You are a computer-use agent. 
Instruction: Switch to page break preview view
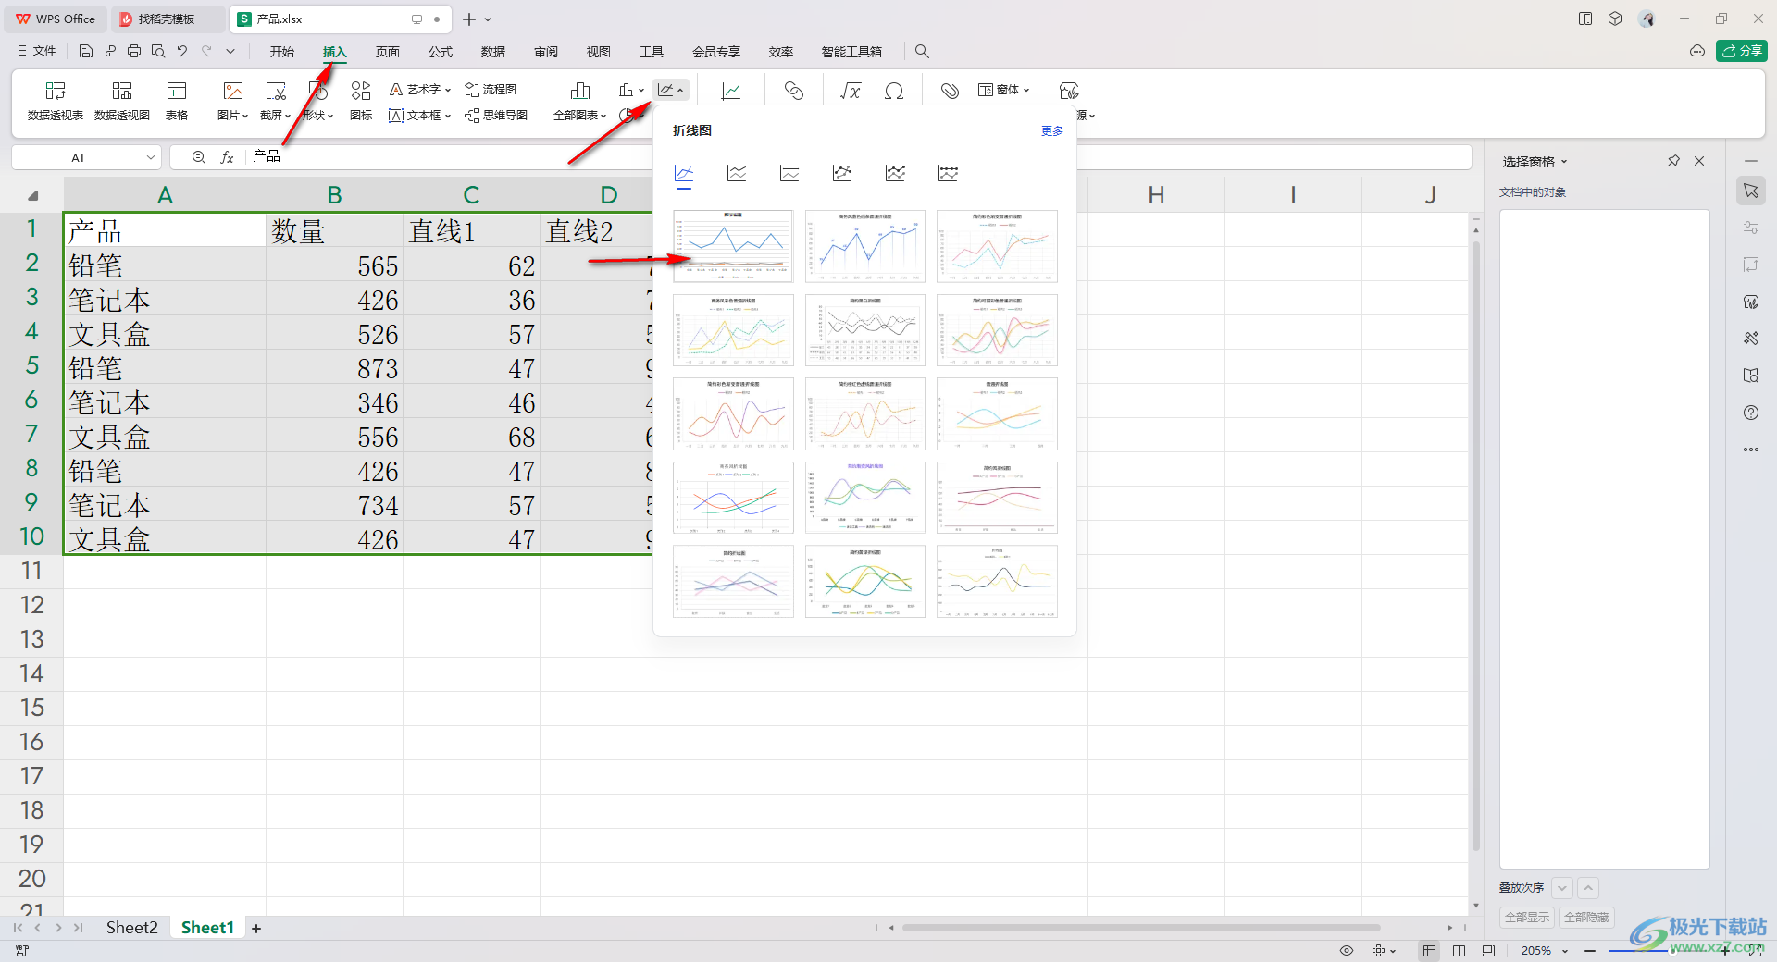click(x=1459, y=950)
